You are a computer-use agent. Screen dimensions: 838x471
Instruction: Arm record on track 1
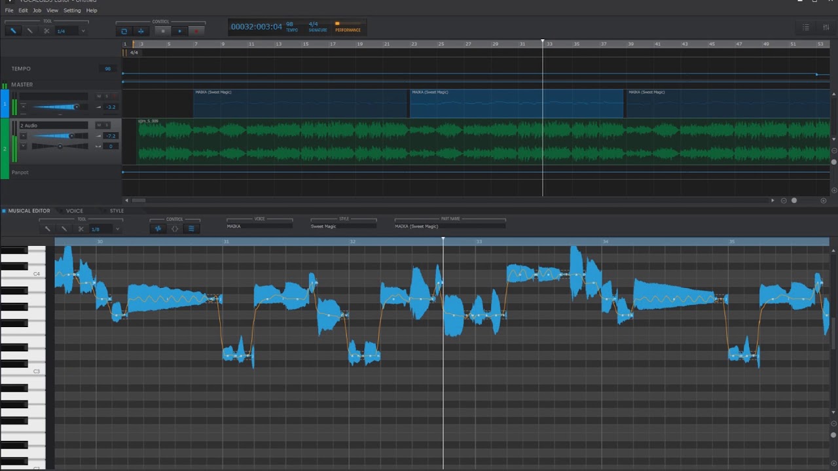tap(115, 97)
